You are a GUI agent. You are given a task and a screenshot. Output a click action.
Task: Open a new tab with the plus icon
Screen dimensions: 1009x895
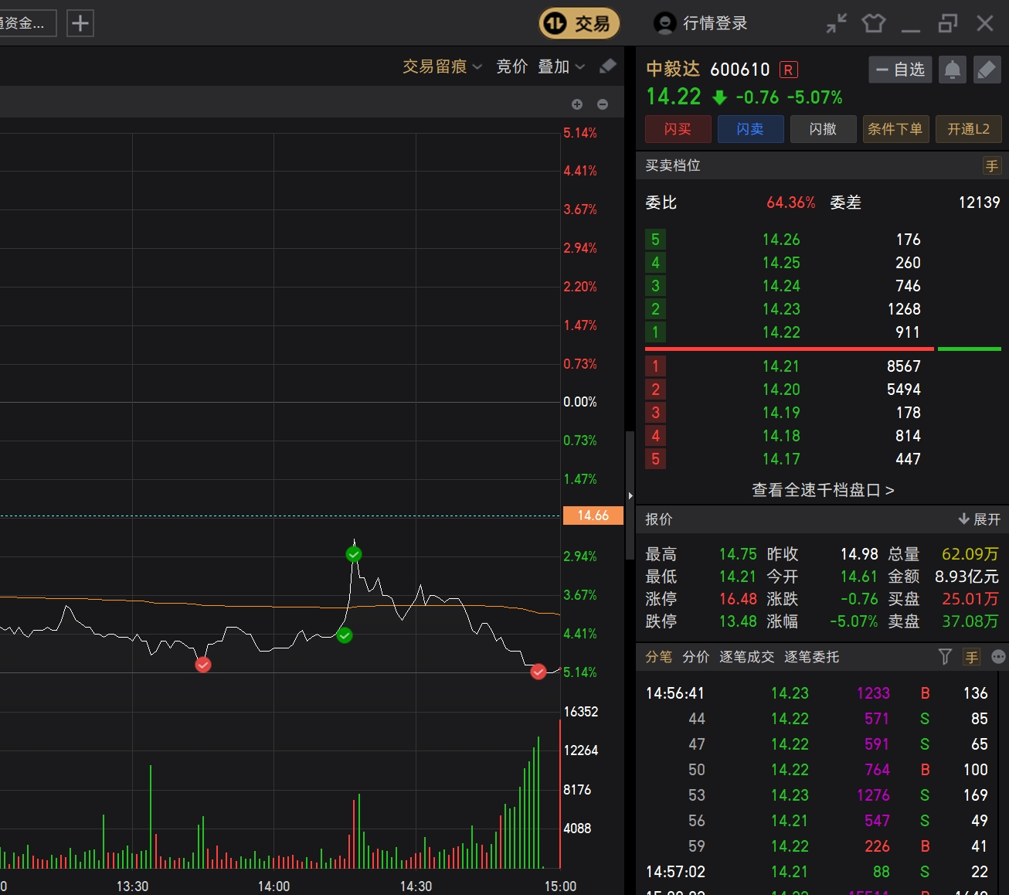(80, 23)
